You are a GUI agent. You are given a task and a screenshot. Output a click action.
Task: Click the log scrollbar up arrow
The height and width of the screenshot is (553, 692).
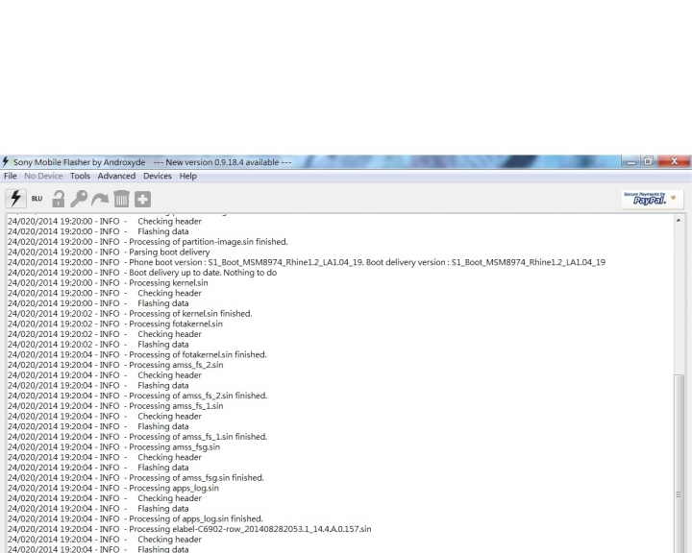tap(679, 220)
